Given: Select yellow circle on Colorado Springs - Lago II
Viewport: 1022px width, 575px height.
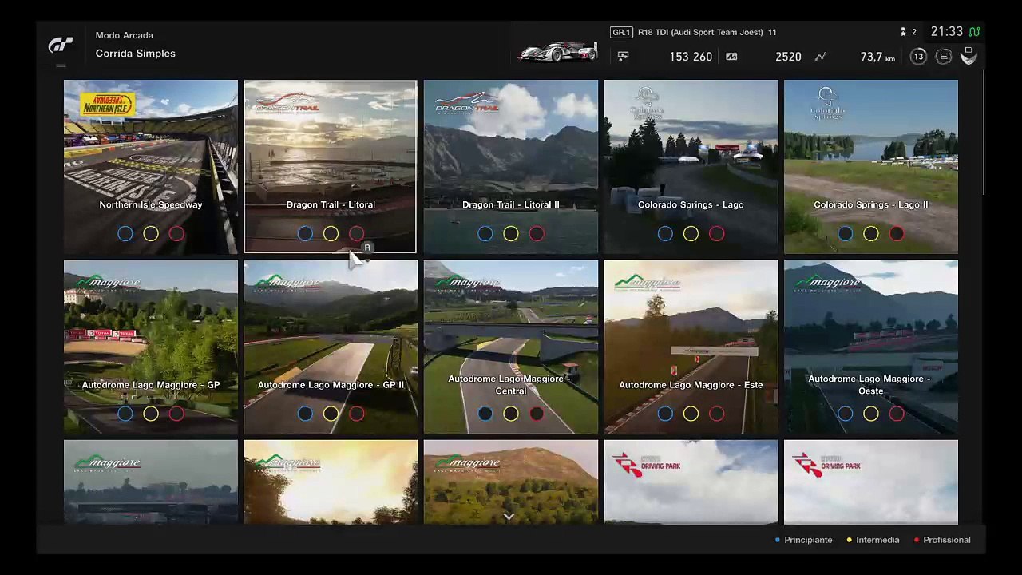Looking at the screenshot, I should [x=871, y=234].
